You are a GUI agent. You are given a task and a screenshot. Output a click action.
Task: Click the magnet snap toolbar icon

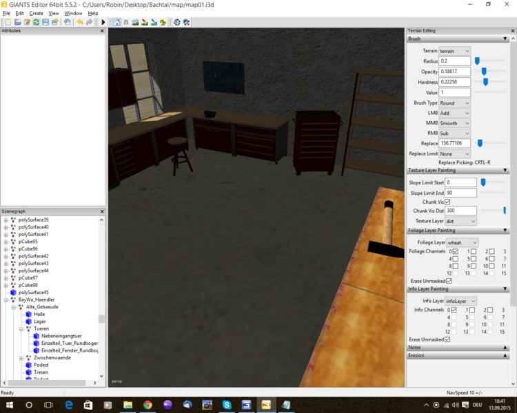(126, 22)
